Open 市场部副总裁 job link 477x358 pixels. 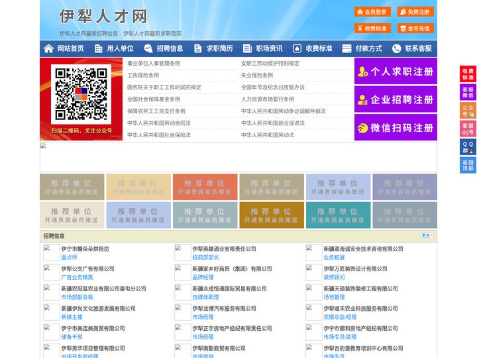coord(77,297)
